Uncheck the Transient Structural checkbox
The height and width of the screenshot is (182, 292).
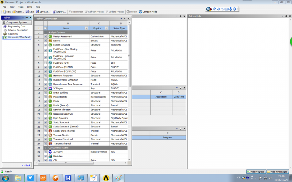tap(45, 139)
